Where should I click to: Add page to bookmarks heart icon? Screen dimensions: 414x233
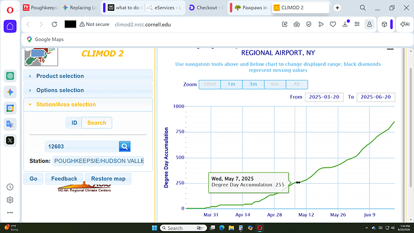click(333, 24)
